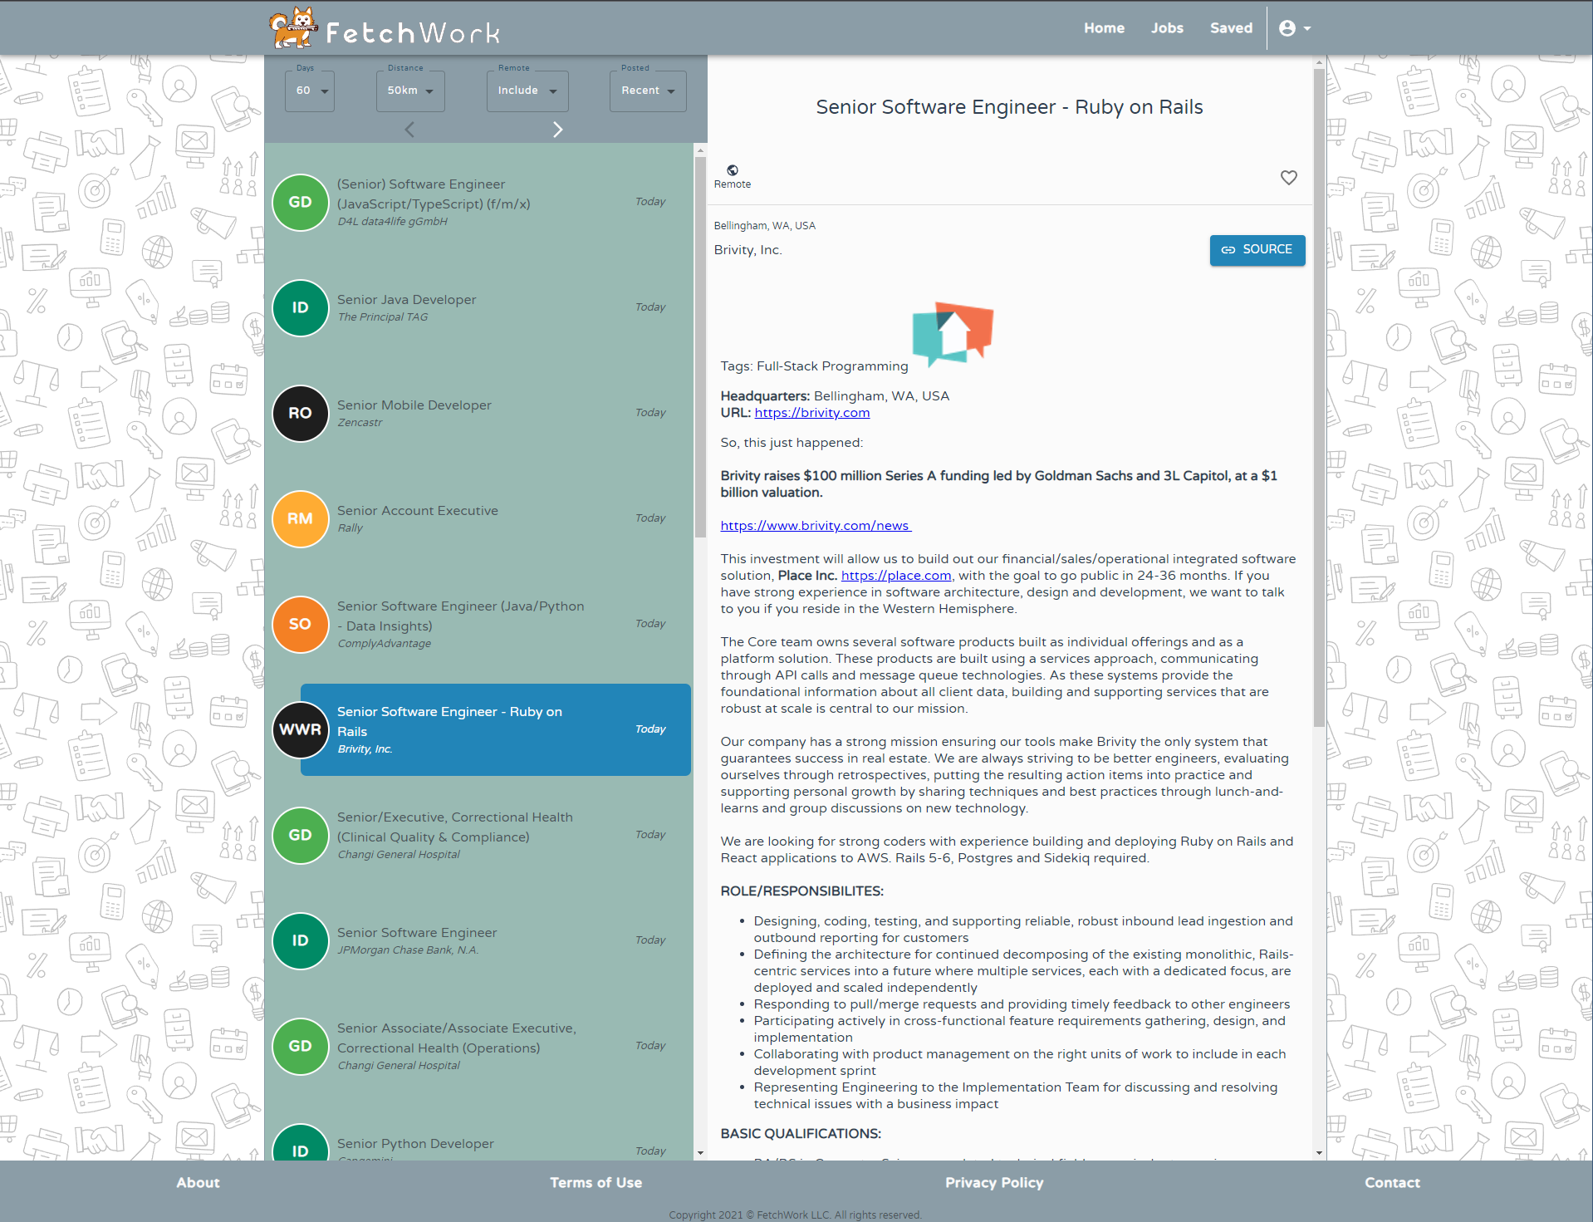Click the 'Brivity, Inc.' company name in detail
This screenshot has height=1222, width=1593.
(x=747, y=250)
